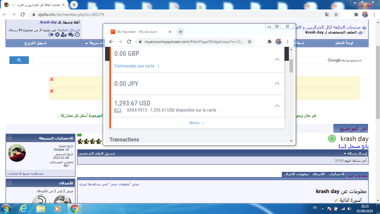Click the pencil edit icon beside السيرة الذاتية
The width and height of the screenshot is (380, 214).
click(x=336, y=200)
